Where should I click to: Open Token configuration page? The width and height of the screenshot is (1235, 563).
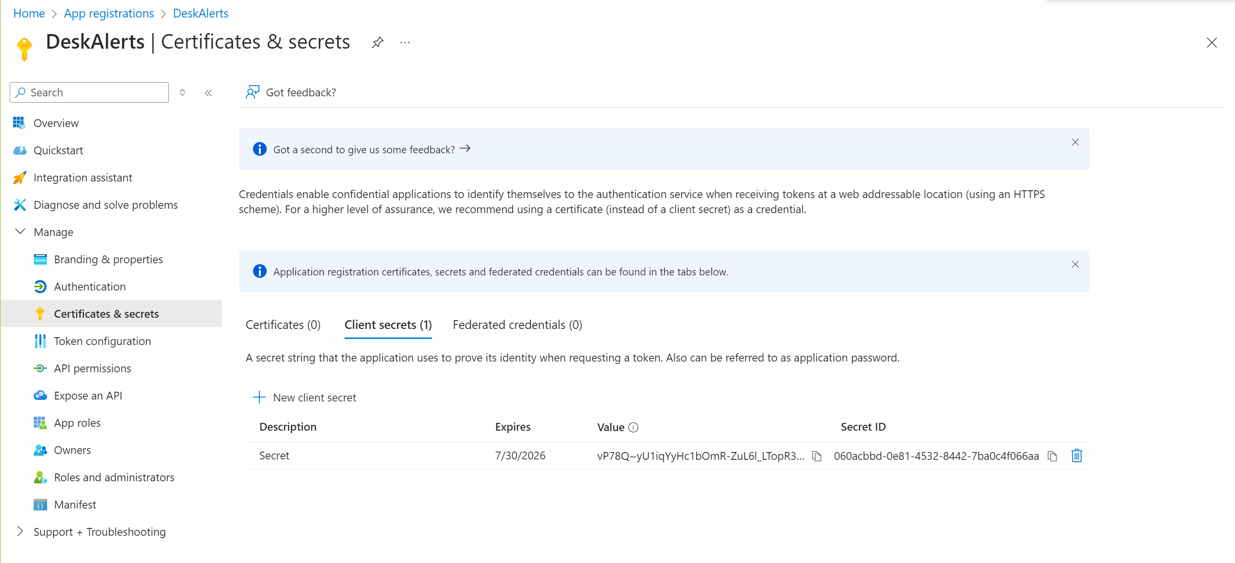click(102, 341)
